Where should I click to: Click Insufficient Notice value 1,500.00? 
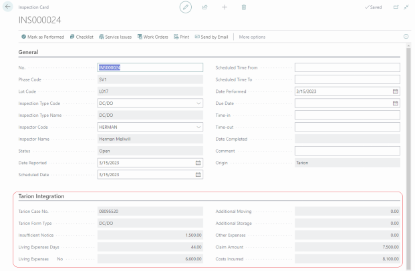pyautogui.click(x=150, y=235)
